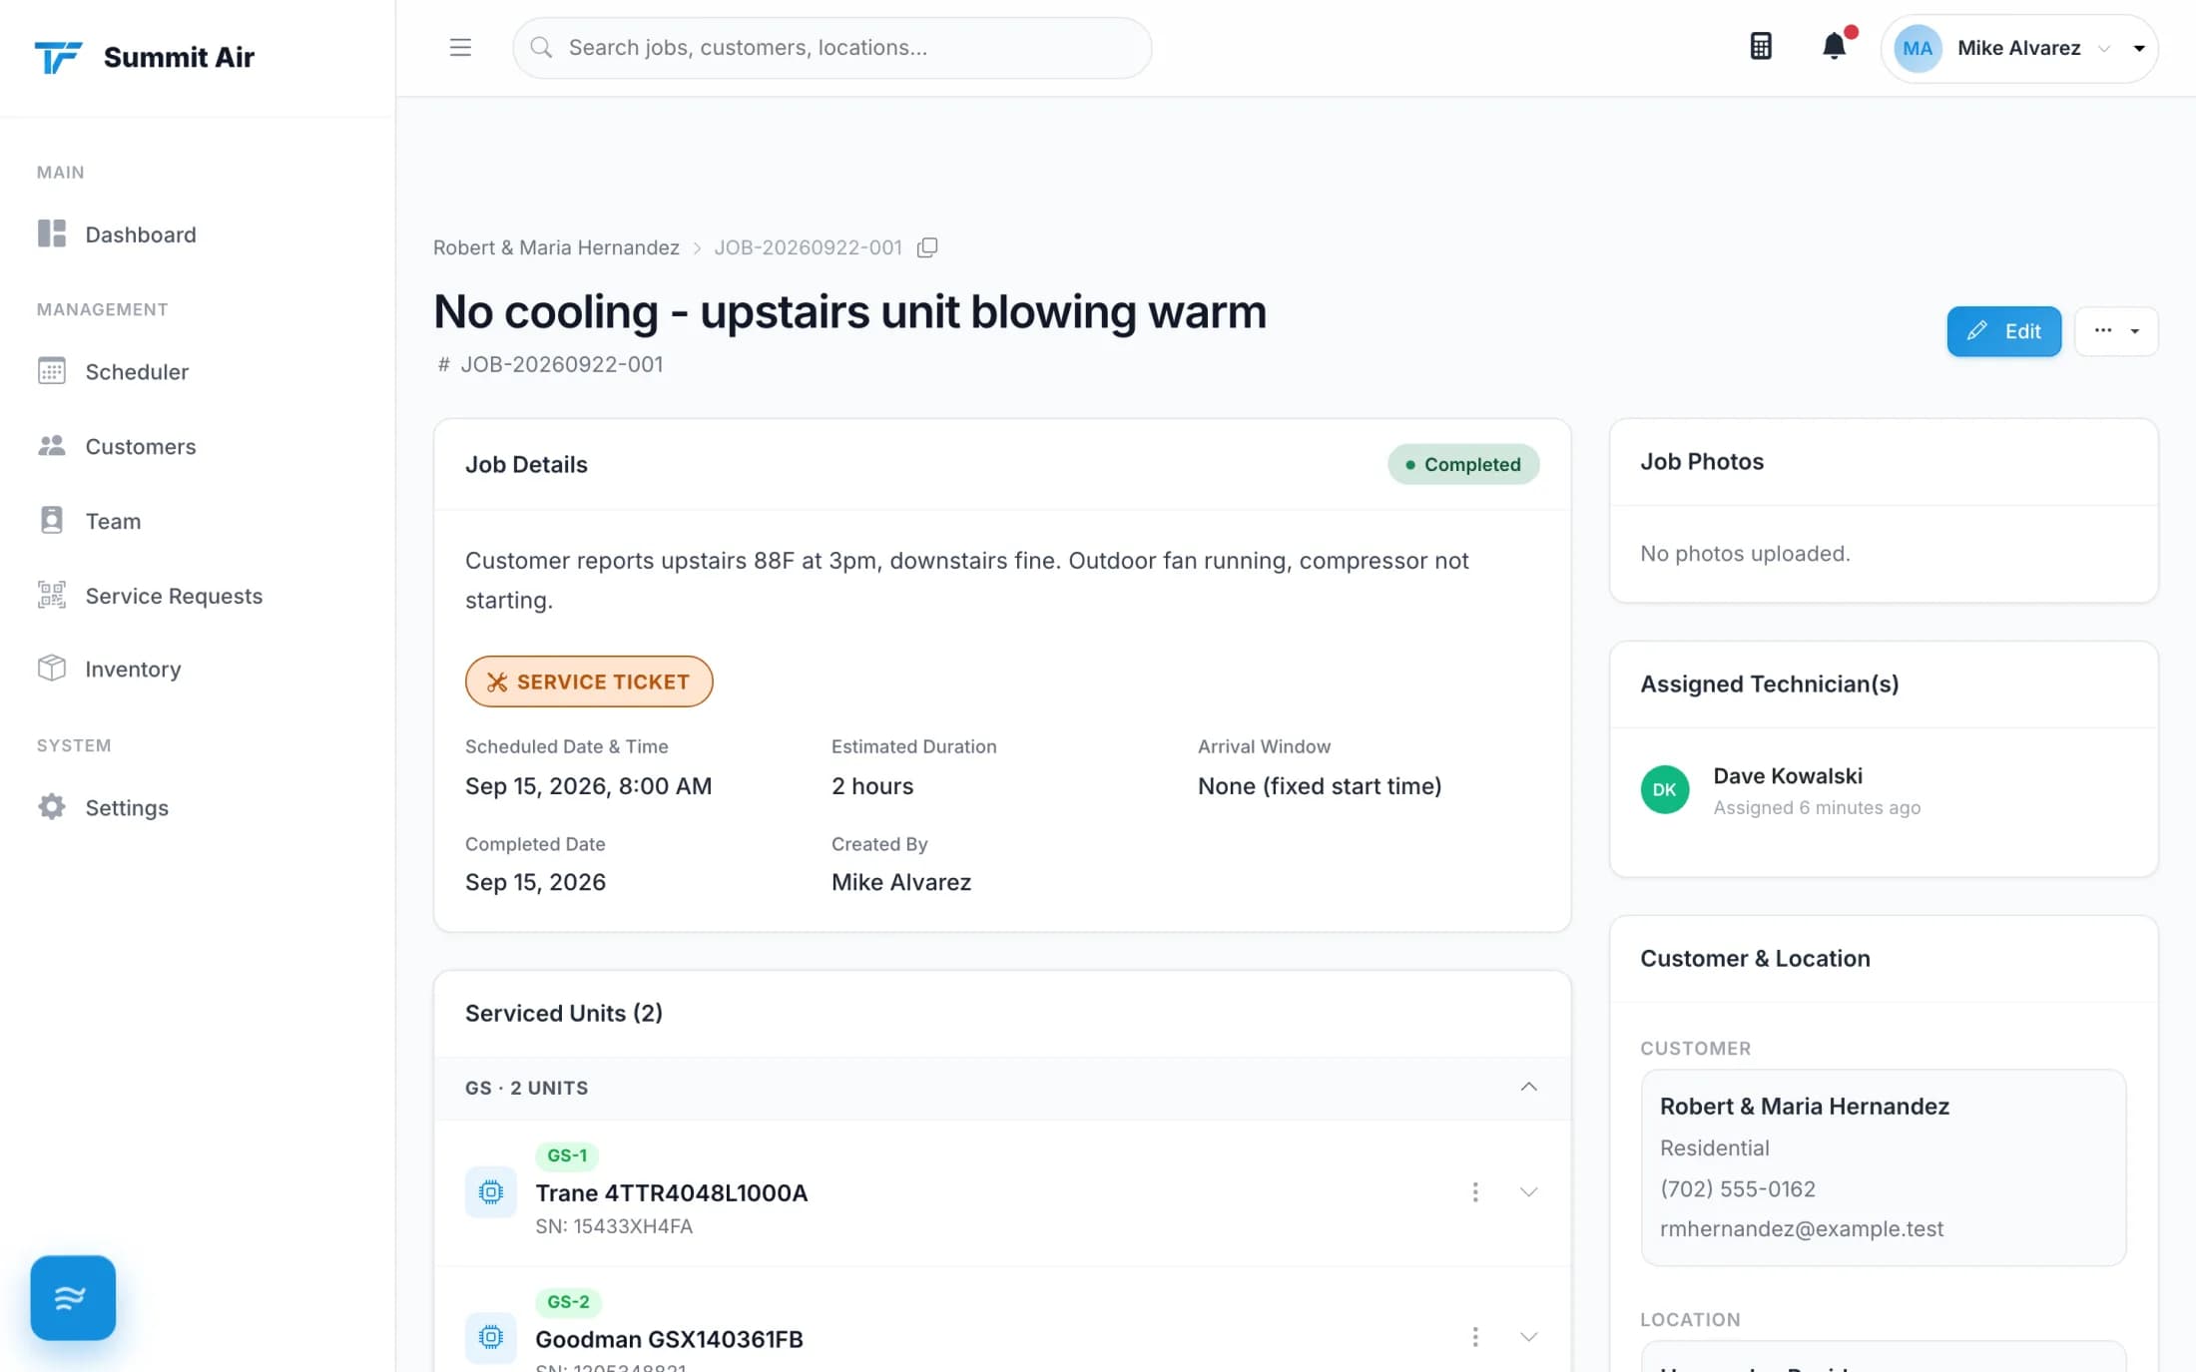Screen dimensions: 2196x1372
Task: Open Service Requests from the sidebar
Action: tap(174, 596)
